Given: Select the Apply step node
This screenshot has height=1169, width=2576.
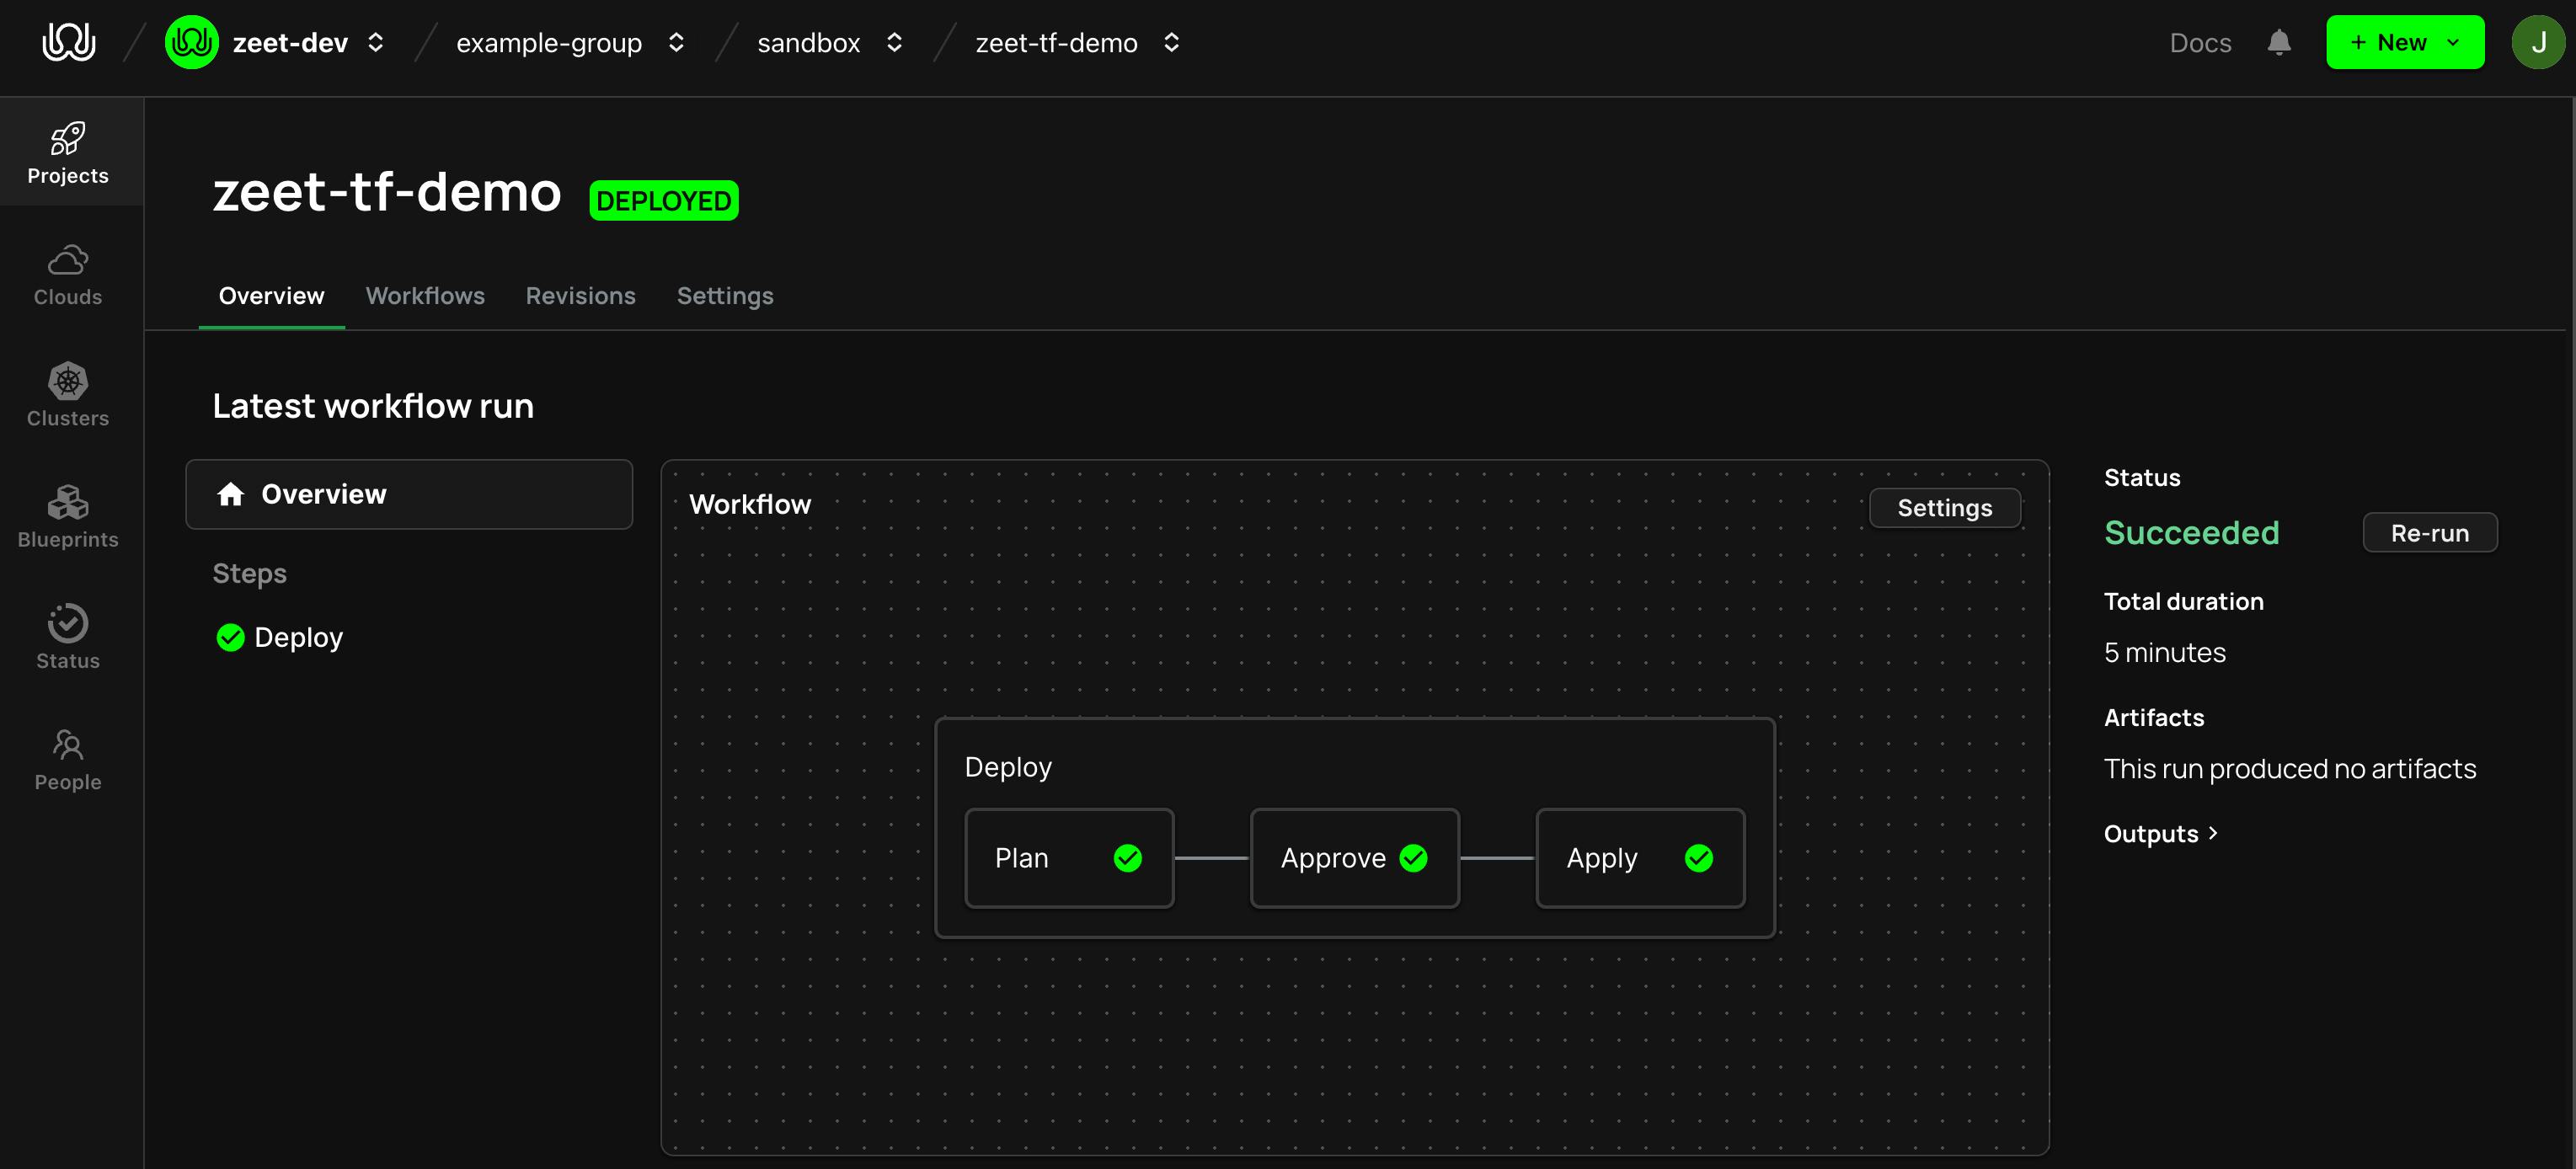Looking at the screenshot, I should point(1640,858).
